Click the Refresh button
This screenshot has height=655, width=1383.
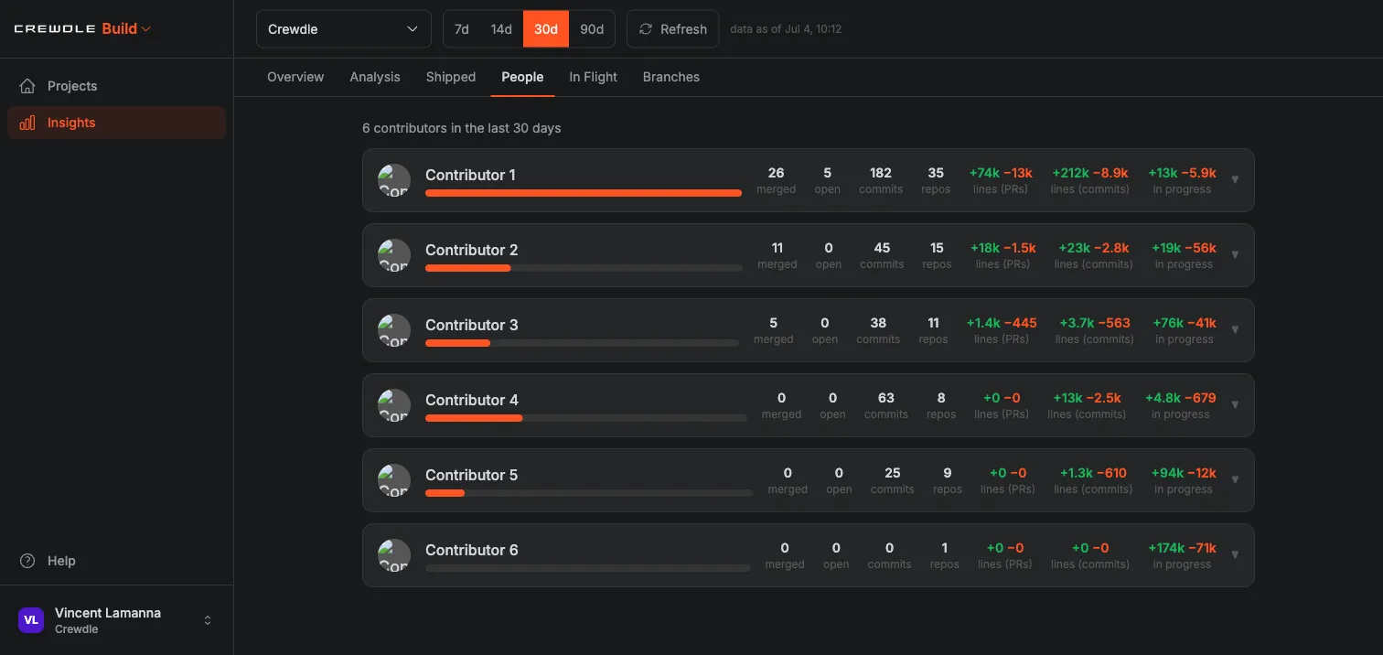(672, 28)
